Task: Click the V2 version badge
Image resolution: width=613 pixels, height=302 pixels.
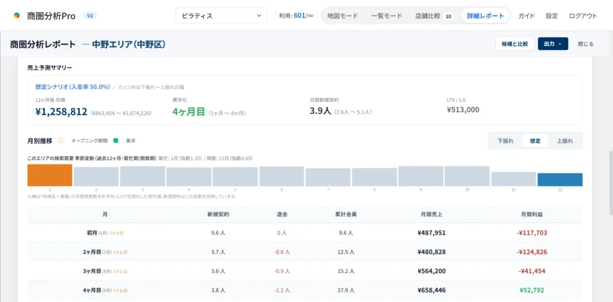Action: [x=90, y=16]
